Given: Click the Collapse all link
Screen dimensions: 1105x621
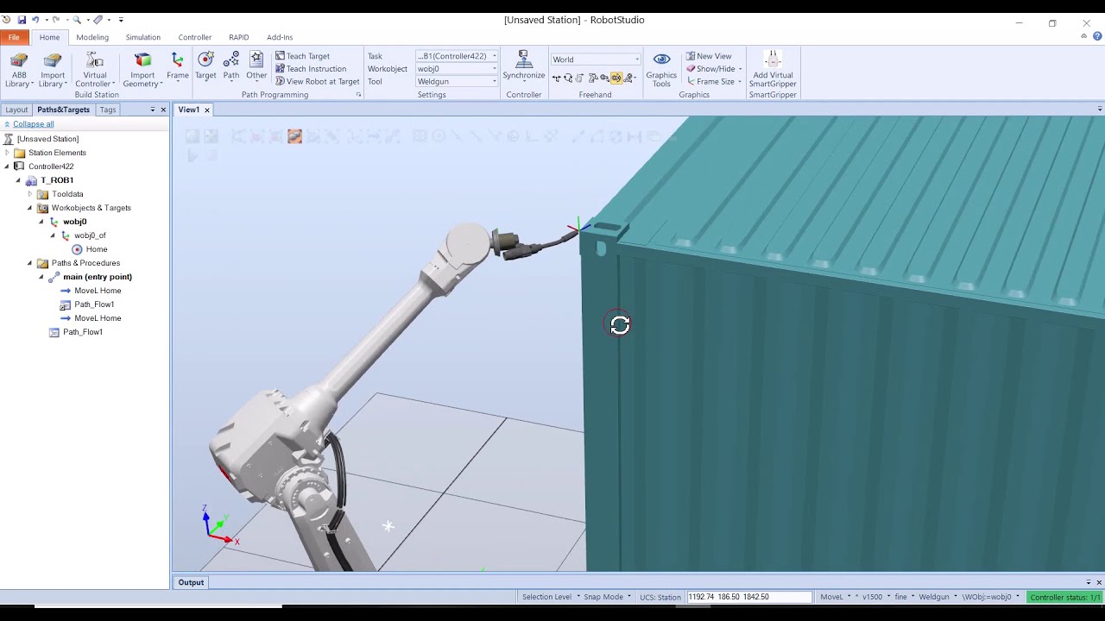Looking at the screenshot, I should coord(33,124).
